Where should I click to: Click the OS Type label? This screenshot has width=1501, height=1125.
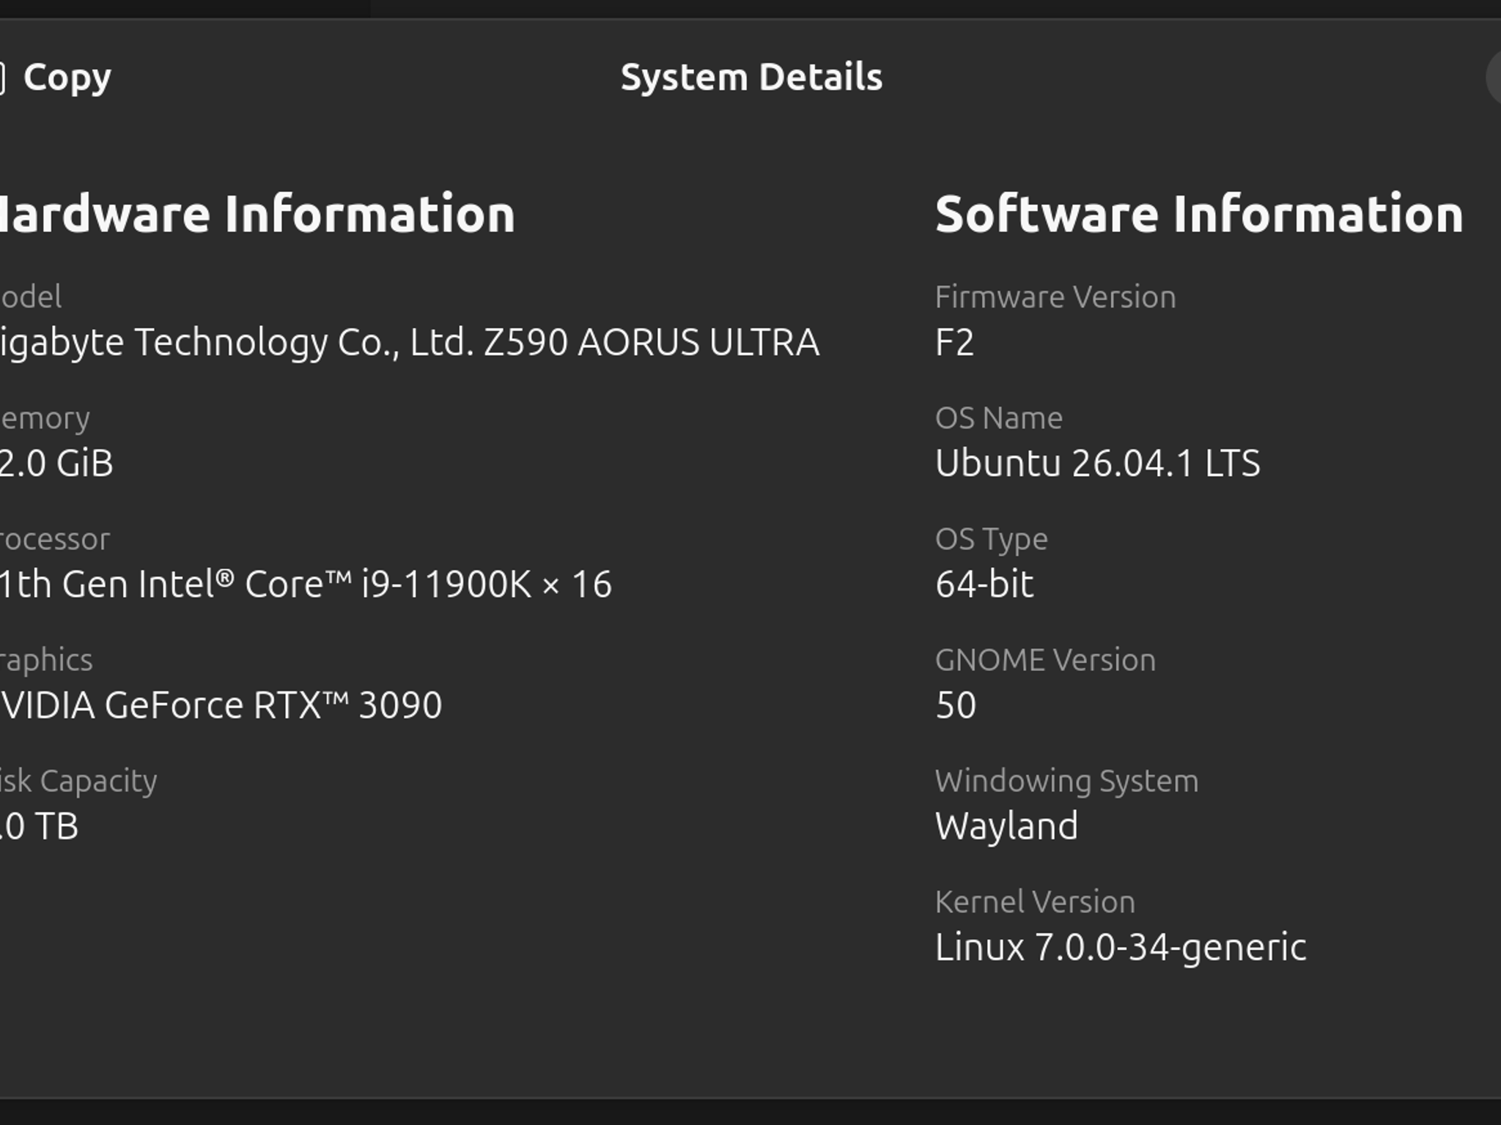tap(992, 540)
